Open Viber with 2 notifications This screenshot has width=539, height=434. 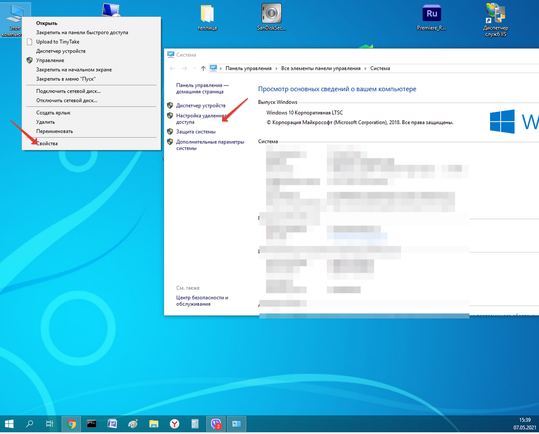(x=216, y=424)
